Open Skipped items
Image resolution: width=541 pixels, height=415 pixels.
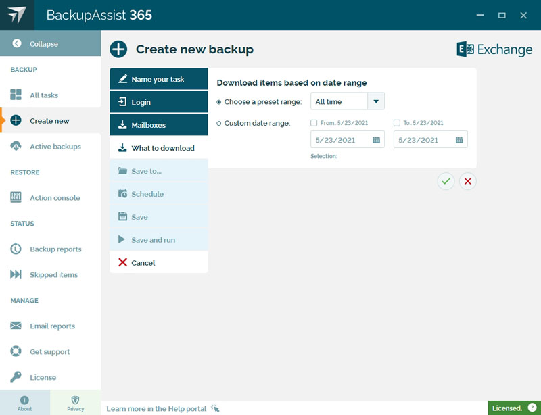click(x=50, y=274)
